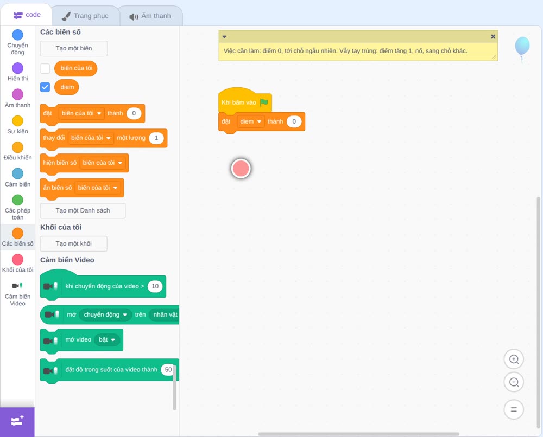The width and height of the screenshot is (543, 437).
Task: Open variable dropdown in 'thay đổi' block
Action: pos(91,138)
